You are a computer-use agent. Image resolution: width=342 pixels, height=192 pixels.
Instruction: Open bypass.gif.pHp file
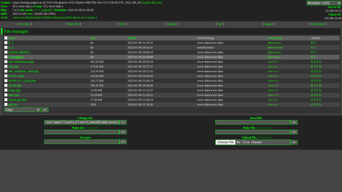18,100
